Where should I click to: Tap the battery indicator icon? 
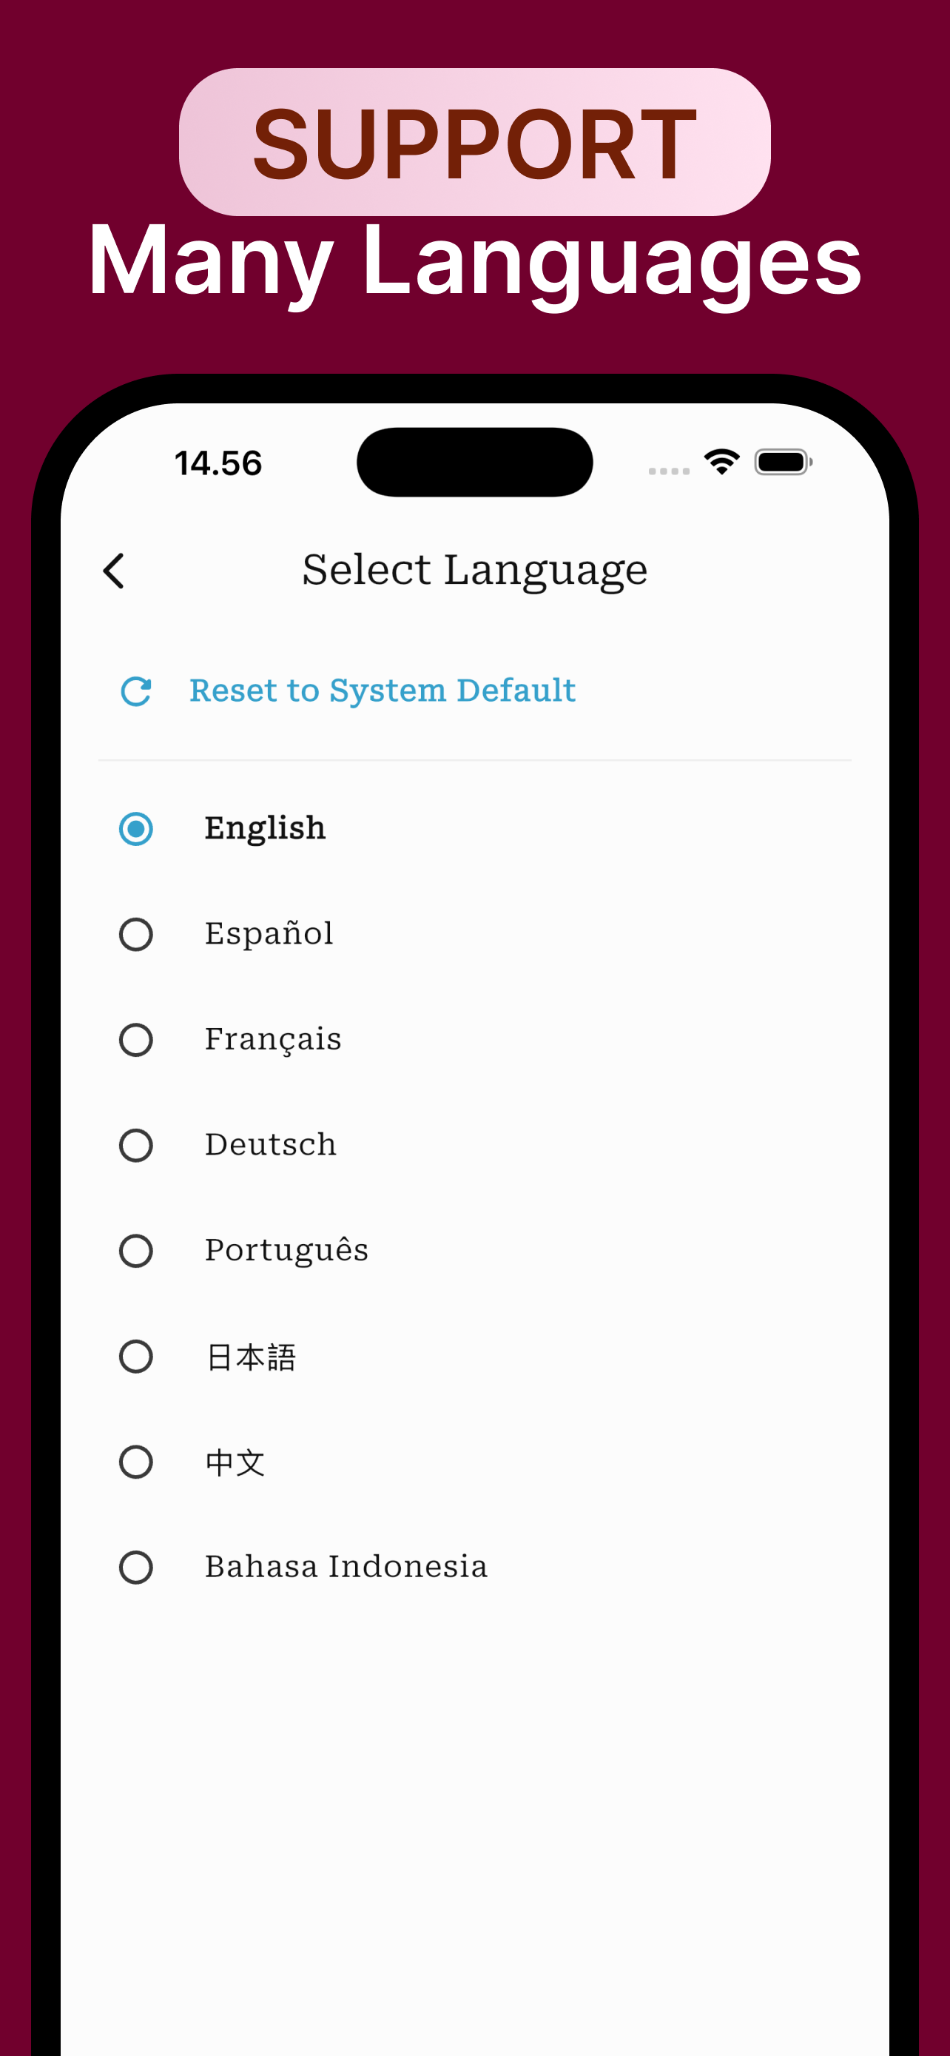(784, 462)
